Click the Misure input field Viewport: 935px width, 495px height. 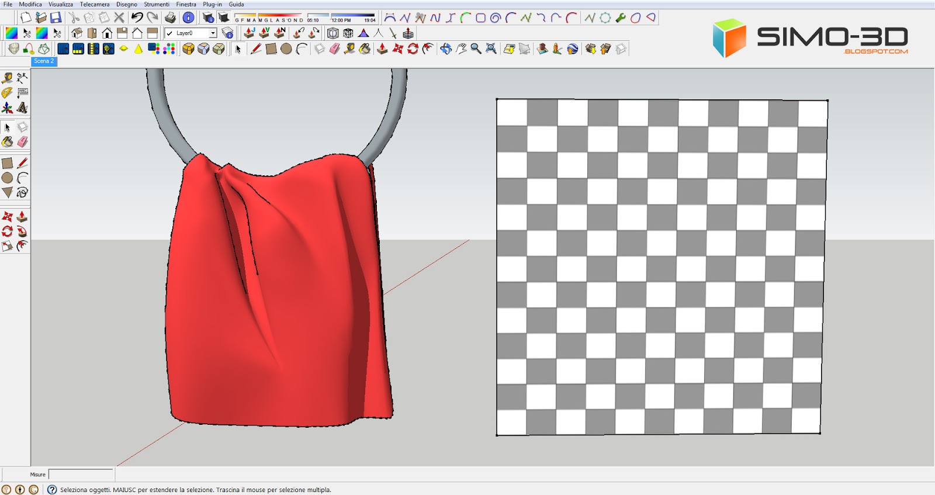pos(81,475)
